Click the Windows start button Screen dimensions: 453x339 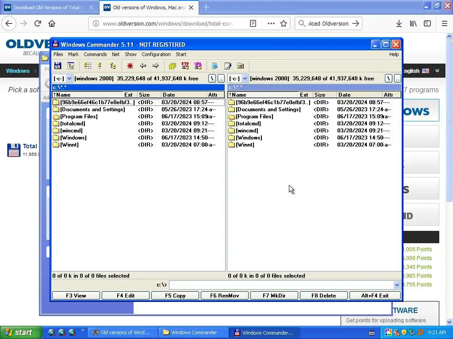(21, 332)
